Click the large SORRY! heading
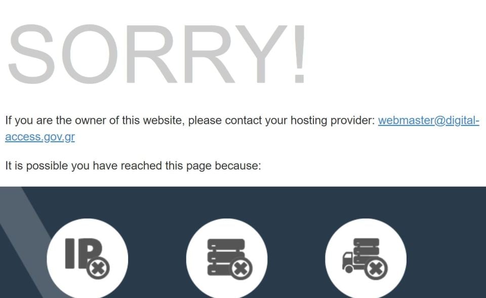This screenshot has height=298, width=486. click(x=157, y=54)
